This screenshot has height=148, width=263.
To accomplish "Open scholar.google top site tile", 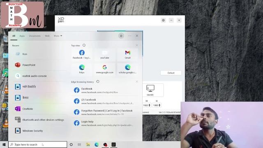I will pos(127,69).
